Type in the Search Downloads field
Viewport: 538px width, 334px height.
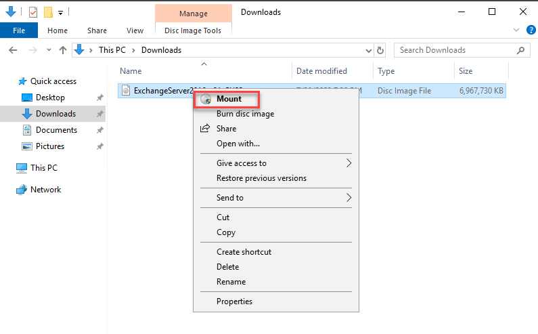[x=453, y=50]
